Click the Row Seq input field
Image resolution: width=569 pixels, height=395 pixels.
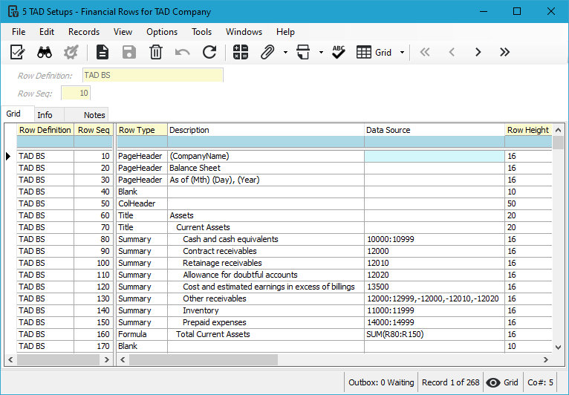tap(76, 94)
